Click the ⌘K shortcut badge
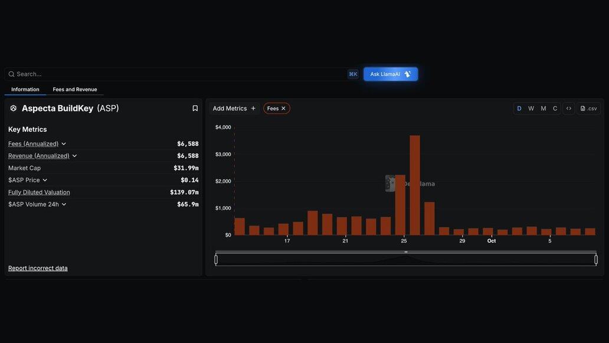Image resolution: width=609 pixels, height=343 pixels. pos(353,74)
